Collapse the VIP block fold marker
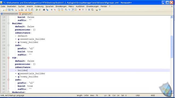The image size is (175, 98). pyautogui.click(x=8, y=58)
